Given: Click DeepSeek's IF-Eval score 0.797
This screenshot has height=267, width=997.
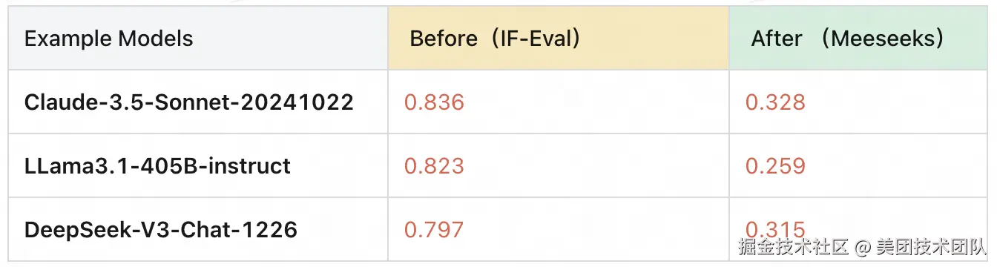Looking at the screenshot, I should point(434,230).
